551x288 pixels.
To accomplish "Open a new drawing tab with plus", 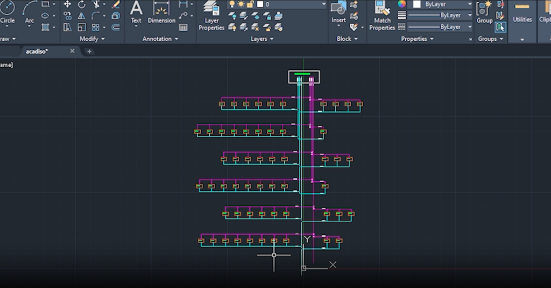I will pyautogui.click(x=89, y=51).
